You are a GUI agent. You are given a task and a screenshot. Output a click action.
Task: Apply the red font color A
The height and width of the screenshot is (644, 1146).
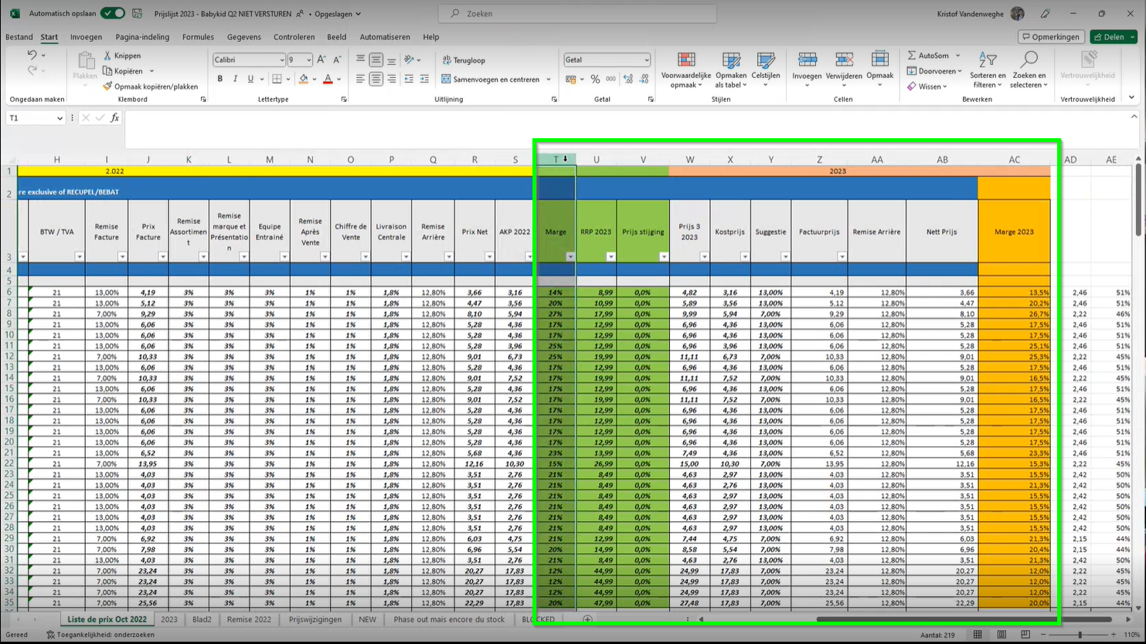point(328,79)
